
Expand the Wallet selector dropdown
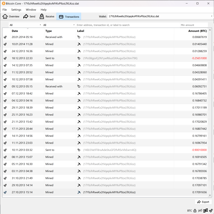point(160,16)
